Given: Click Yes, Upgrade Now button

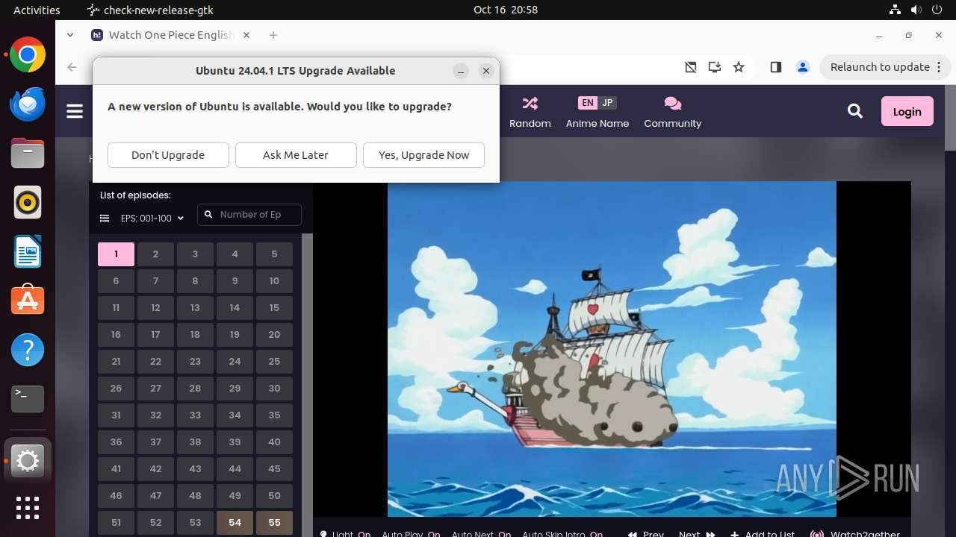Looking at the screenshot, I should click(x=423, y=155).
